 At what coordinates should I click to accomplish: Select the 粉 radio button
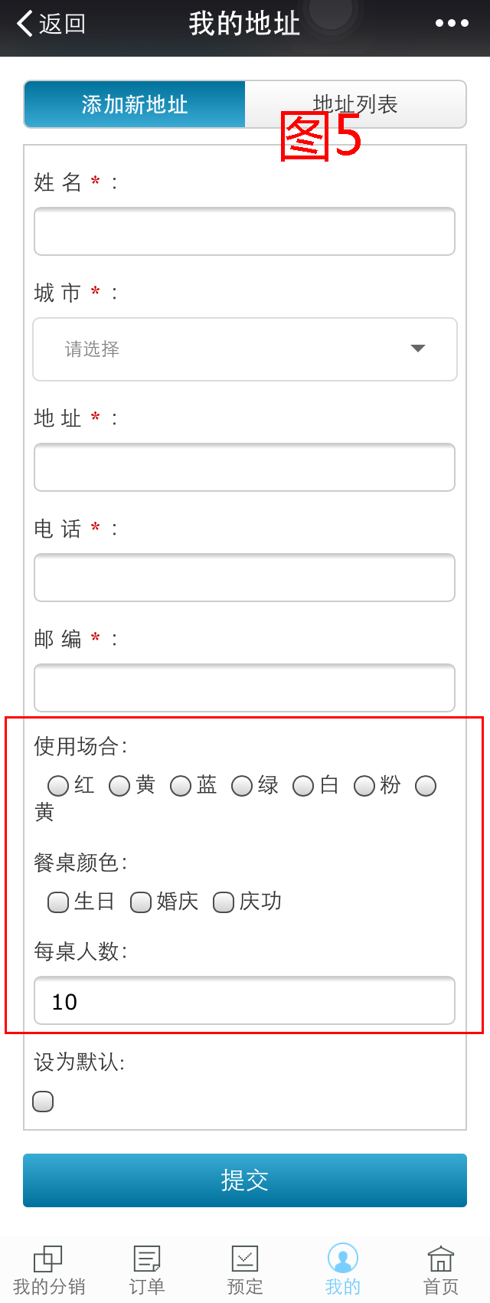[x=364, y=786]
